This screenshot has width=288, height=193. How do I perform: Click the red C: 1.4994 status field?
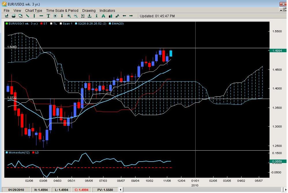(x=81, y=190)
